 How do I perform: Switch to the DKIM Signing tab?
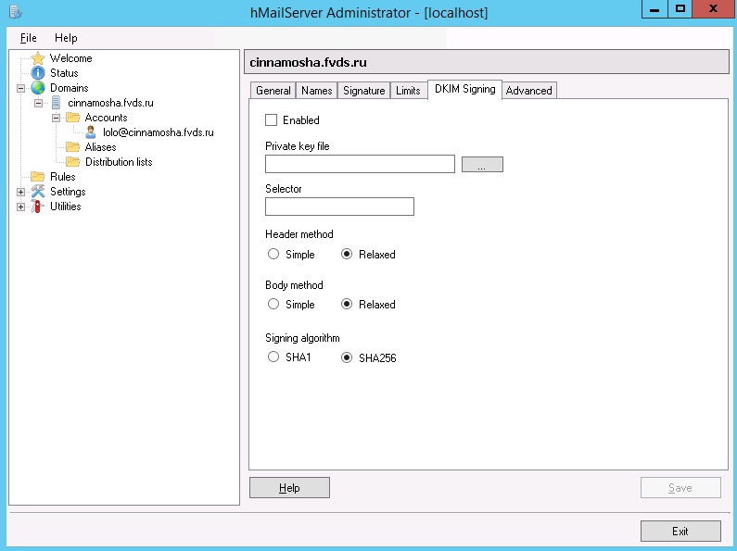point(464,89)
